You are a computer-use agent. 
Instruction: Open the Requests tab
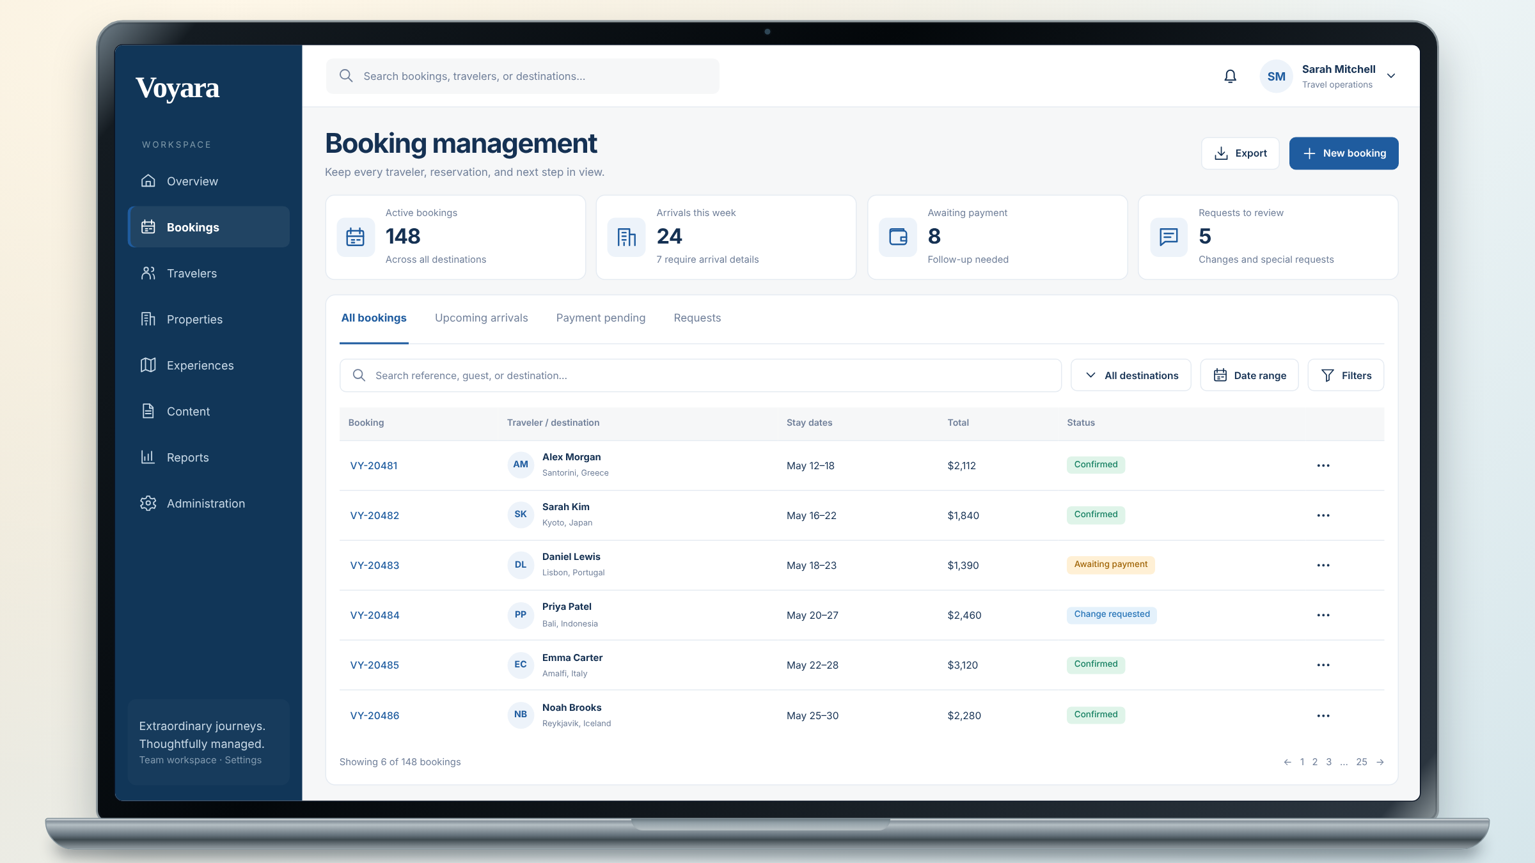(697, 318)
